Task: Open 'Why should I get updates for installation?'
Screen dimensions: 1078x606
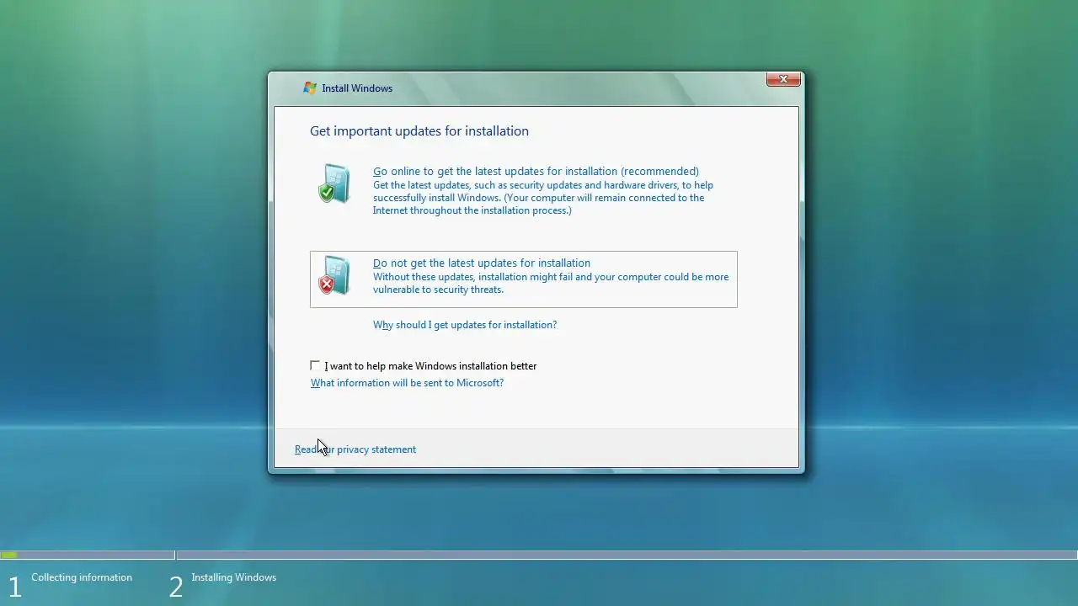Action: pos(465,325)
